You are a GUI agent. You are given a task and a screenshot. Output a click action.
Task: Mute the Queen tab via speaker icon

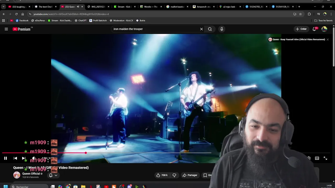(78, 7)
